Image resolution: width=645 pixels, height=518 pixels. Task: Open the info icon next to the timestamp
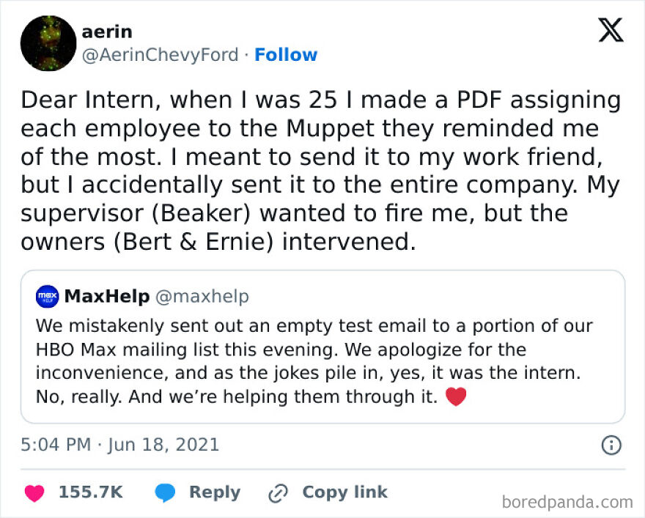[613, 445]
